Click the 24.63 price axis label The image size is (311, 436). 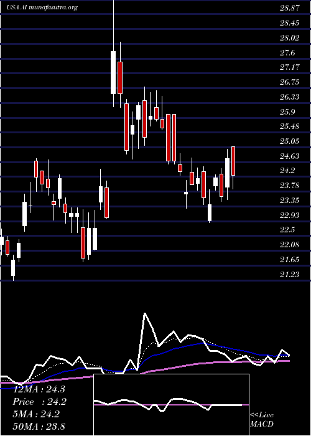tap(290, 156)
